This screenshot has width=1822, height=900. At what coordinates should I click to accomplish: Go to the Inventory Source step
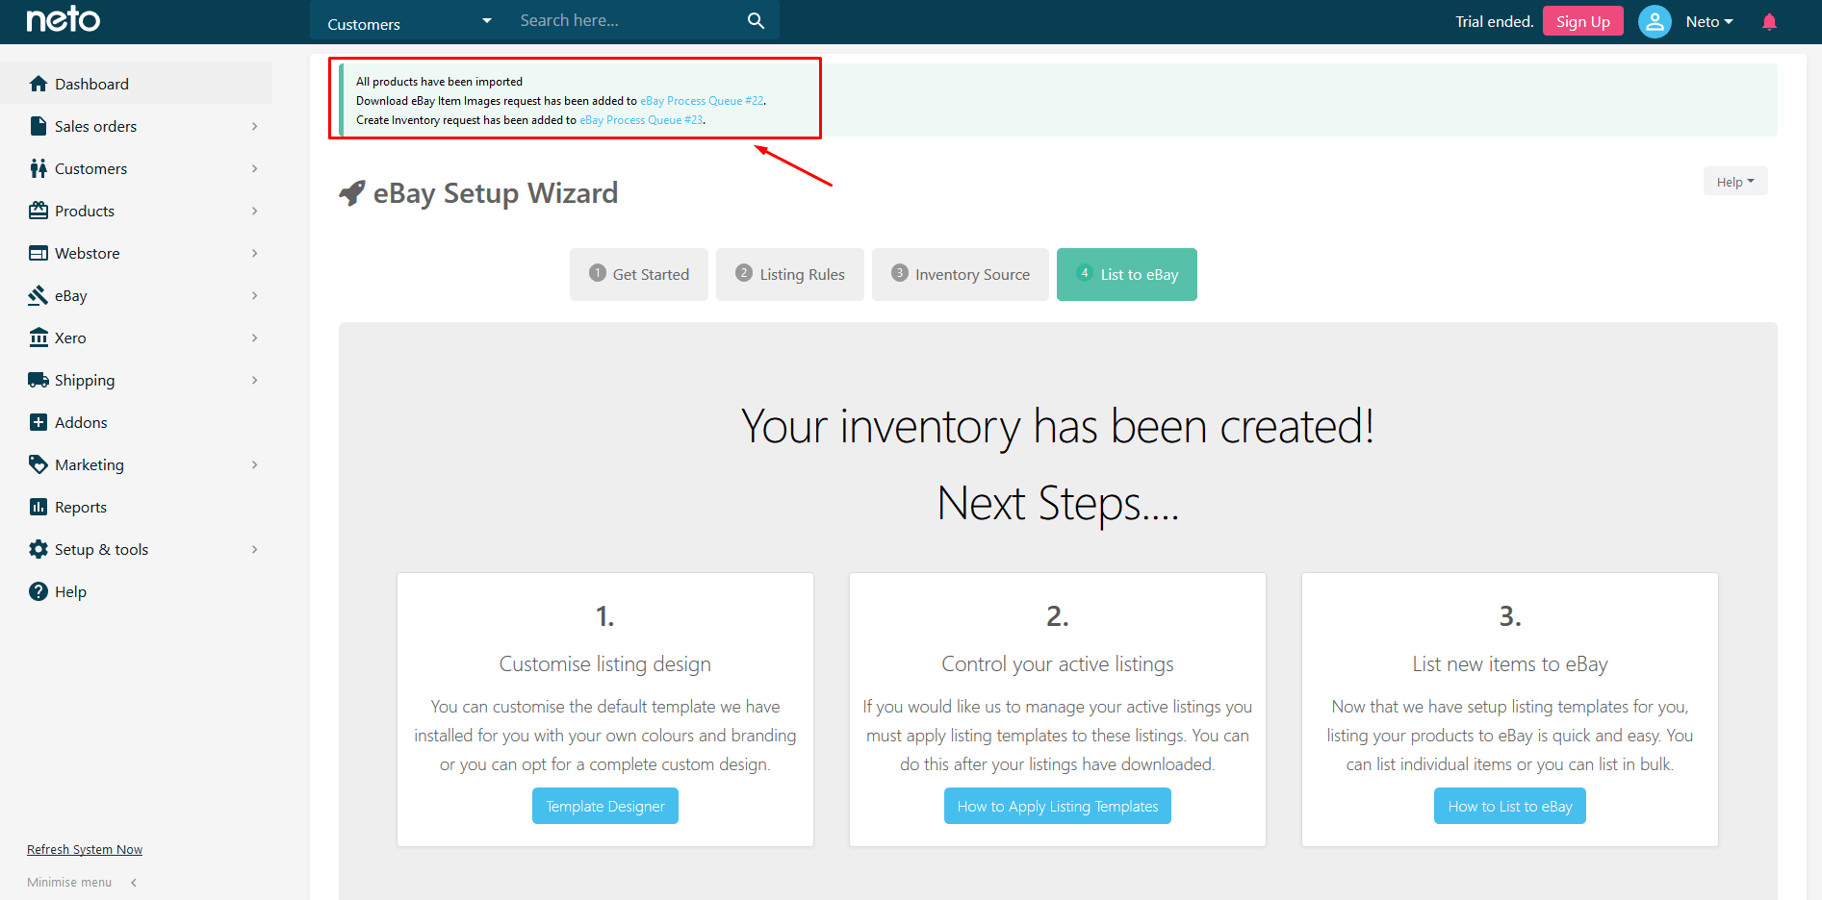961,274
